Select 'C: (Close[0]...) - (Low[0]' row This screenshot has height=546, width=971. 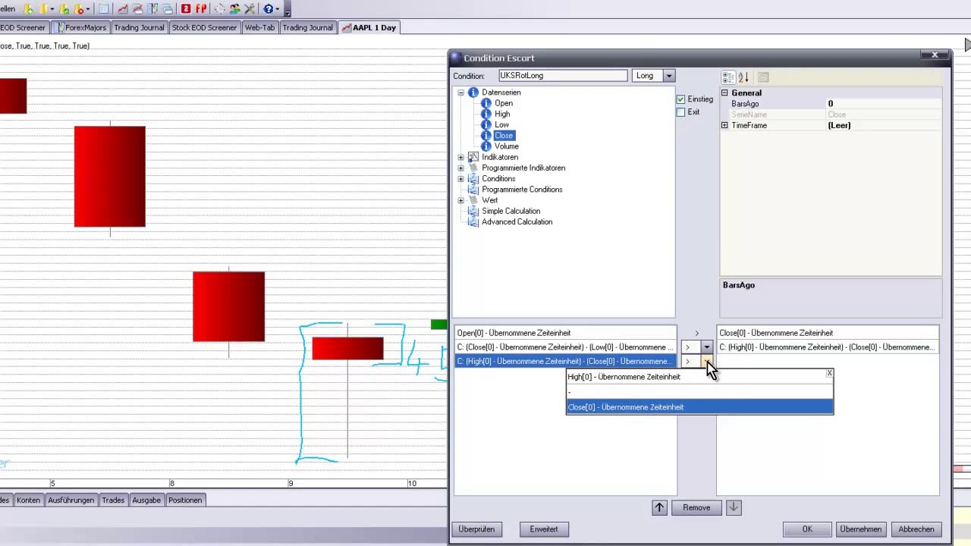click(565, 347)
